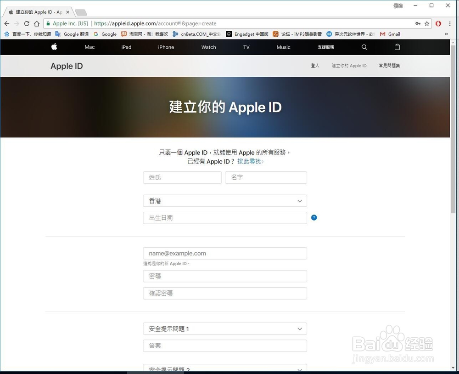Open the 淘宝网 bookmark
The height and width of the screenshot is (374, 459).
[145, 34]
